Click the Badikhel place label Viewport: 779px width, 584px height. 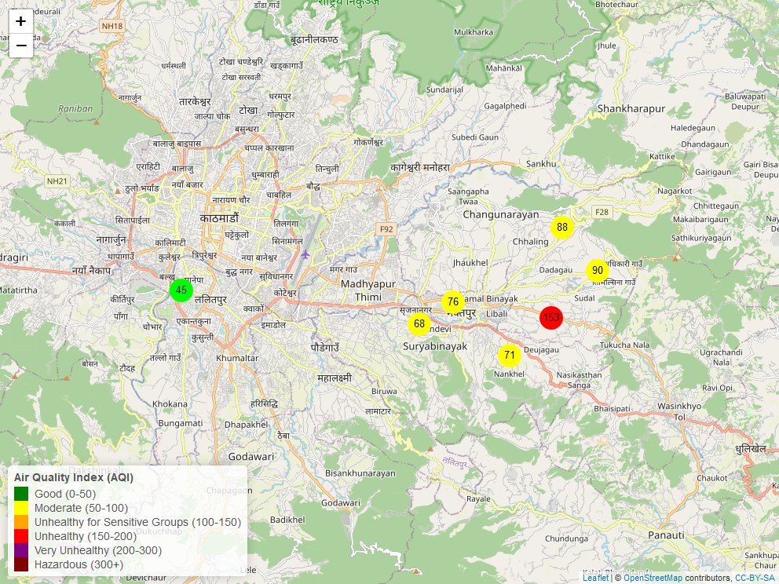(287, 520)
